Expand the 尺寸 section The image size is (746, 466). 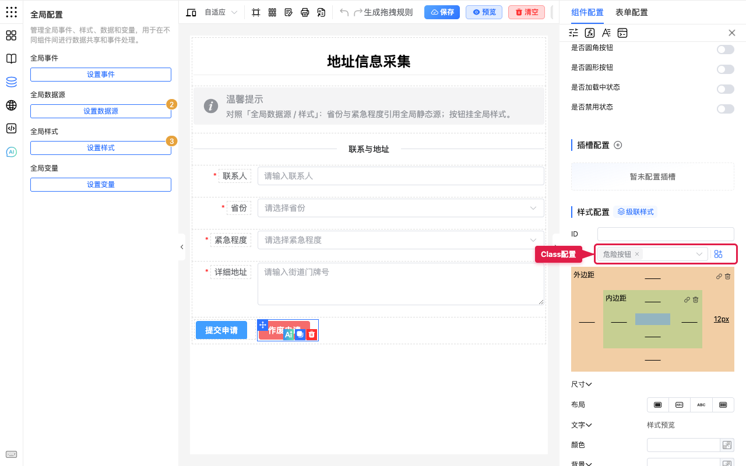[x=582, y=384]
